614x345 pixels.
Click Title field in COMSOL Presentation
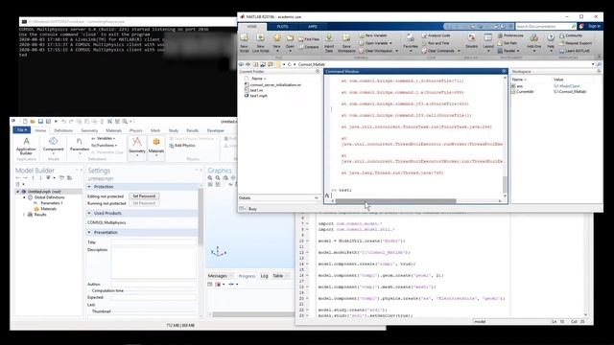coord(153,242)
